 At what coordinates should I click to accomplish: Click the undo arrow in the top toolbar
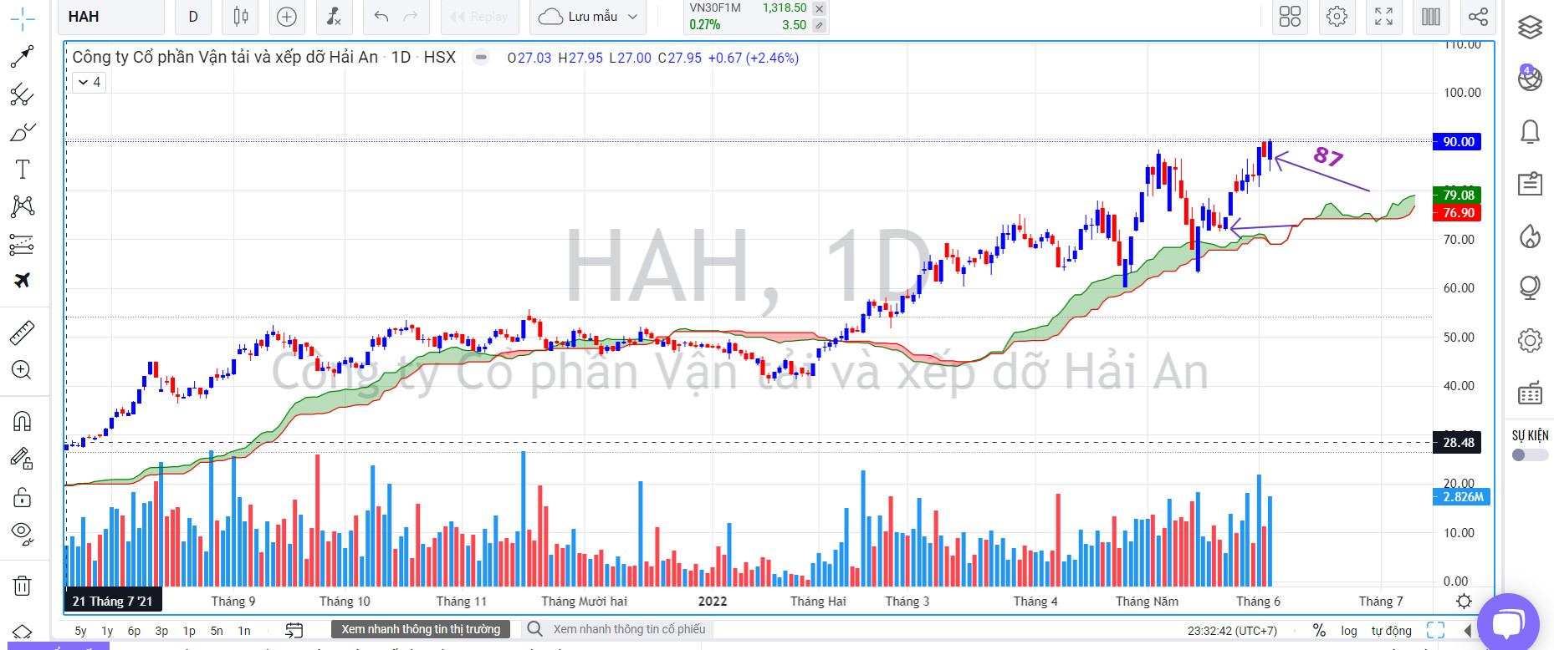[381, 17]
